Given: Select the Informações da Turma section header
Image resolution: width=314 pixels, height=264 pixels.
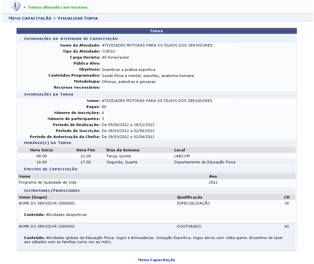Looking at the screenshot, I should [49, 94].
